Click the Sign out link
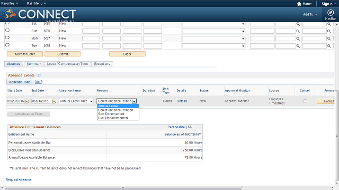 (x=328, y=4)
